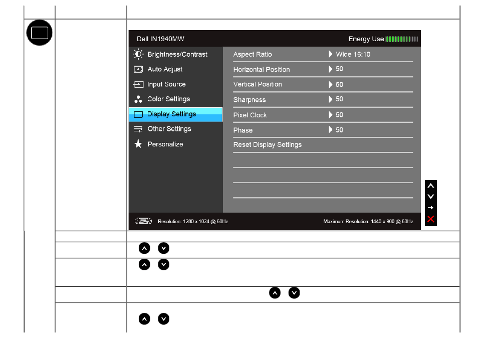Click the OSD right arrow enter button
Image resolution: width=478 pixels, height=338 pixels.
[431, 208]
